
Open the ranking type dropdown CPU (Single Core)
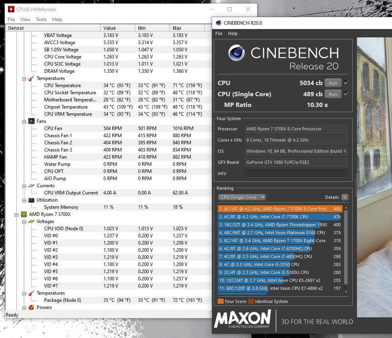tap(242, 197)
